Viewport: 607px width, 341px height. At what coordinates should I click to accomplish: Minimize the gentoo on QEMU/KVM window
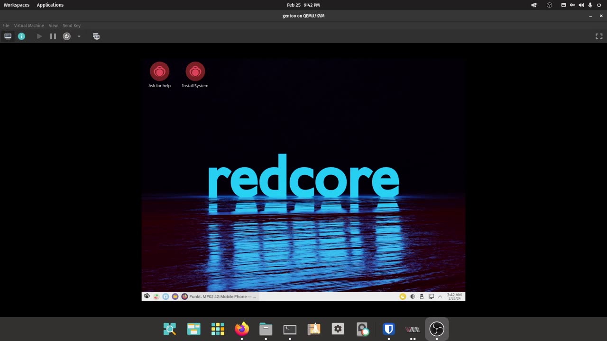590,16
